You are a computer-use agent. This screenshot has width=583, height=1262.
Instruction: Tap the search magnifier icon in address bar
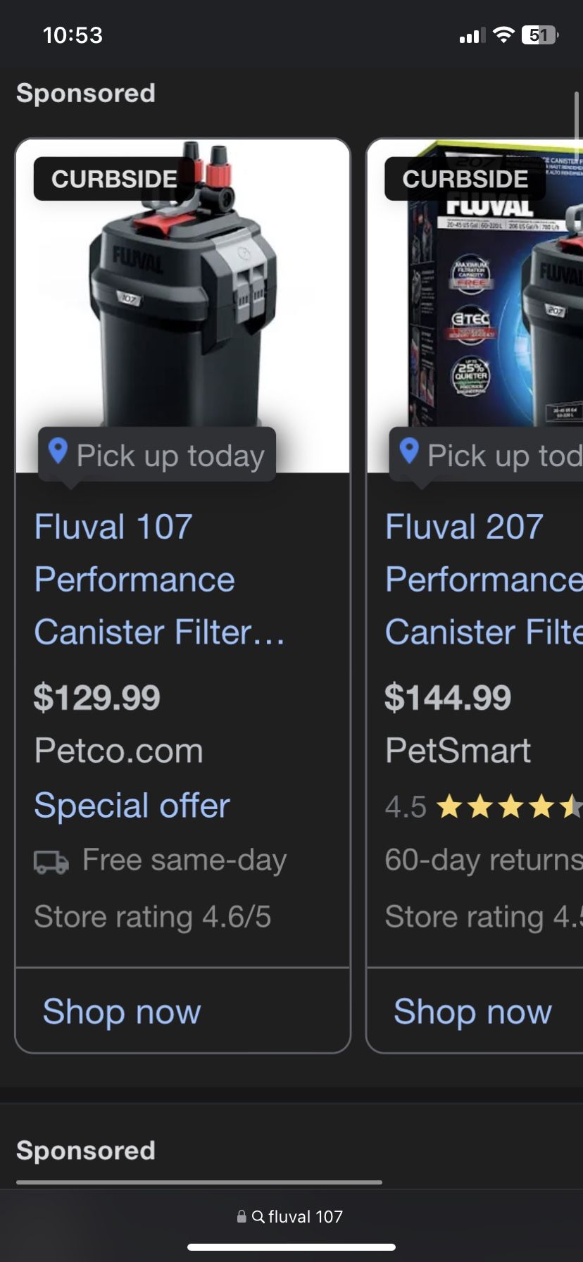(x=258, y=1216)
